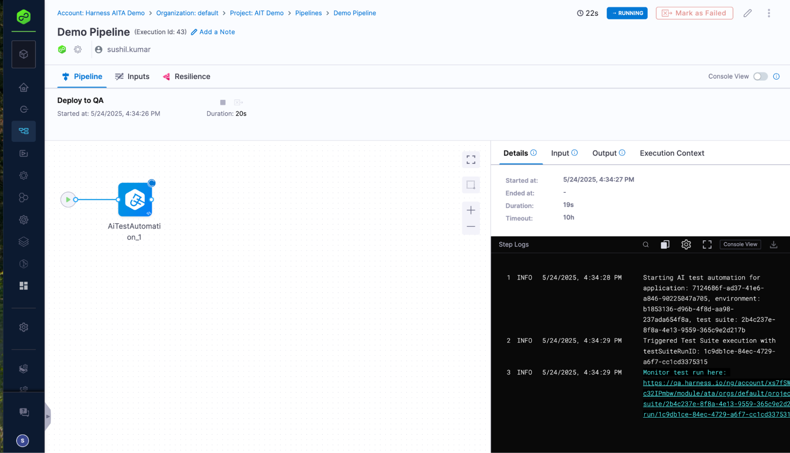Viewport: 790px width, 453px height.
Task: Expand Step Logs to fullscreen
Action: coord(707,244)
